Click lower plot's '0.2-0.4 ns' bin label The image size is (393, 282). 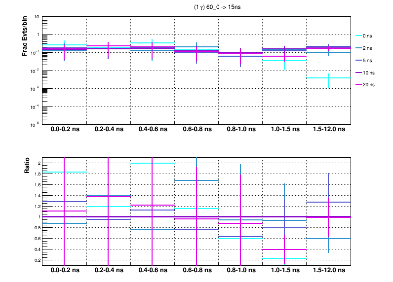point(109,271)
